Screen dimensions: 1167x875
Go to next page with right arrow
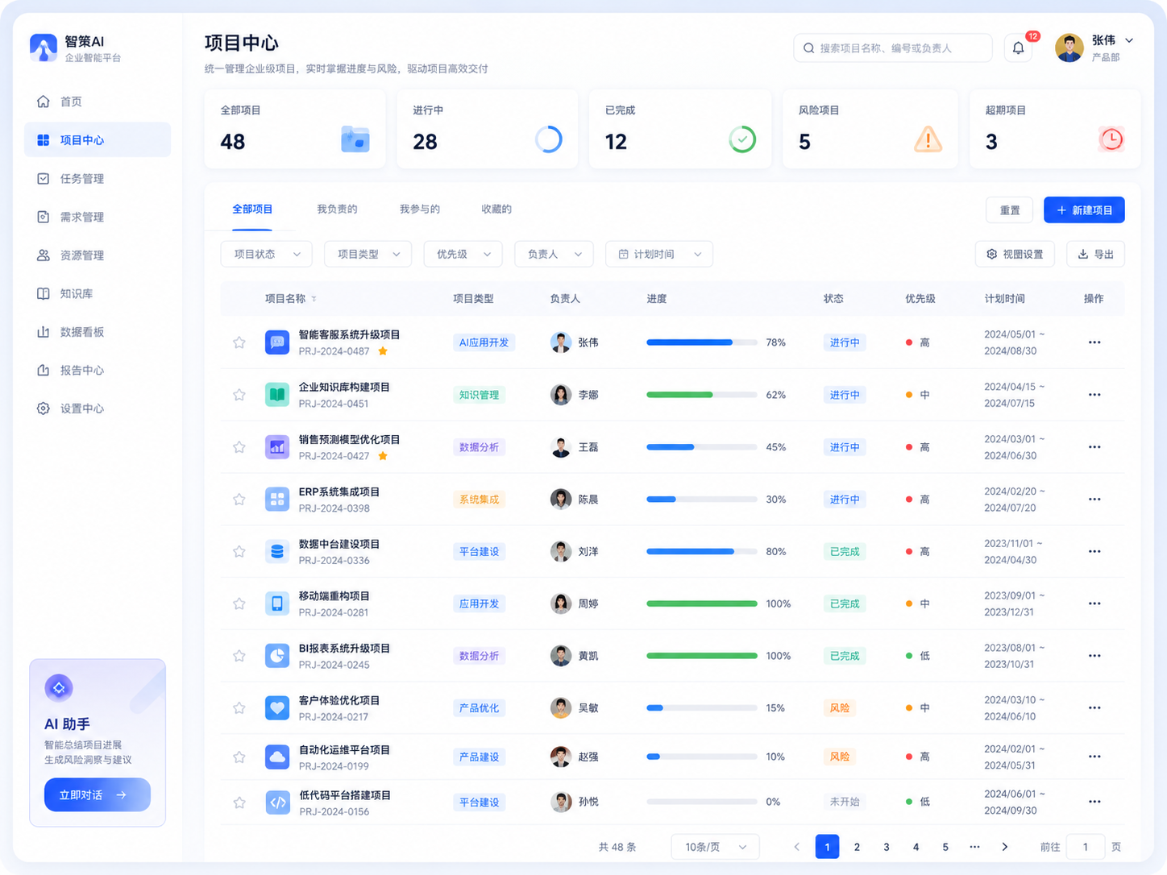point(1005,847)
